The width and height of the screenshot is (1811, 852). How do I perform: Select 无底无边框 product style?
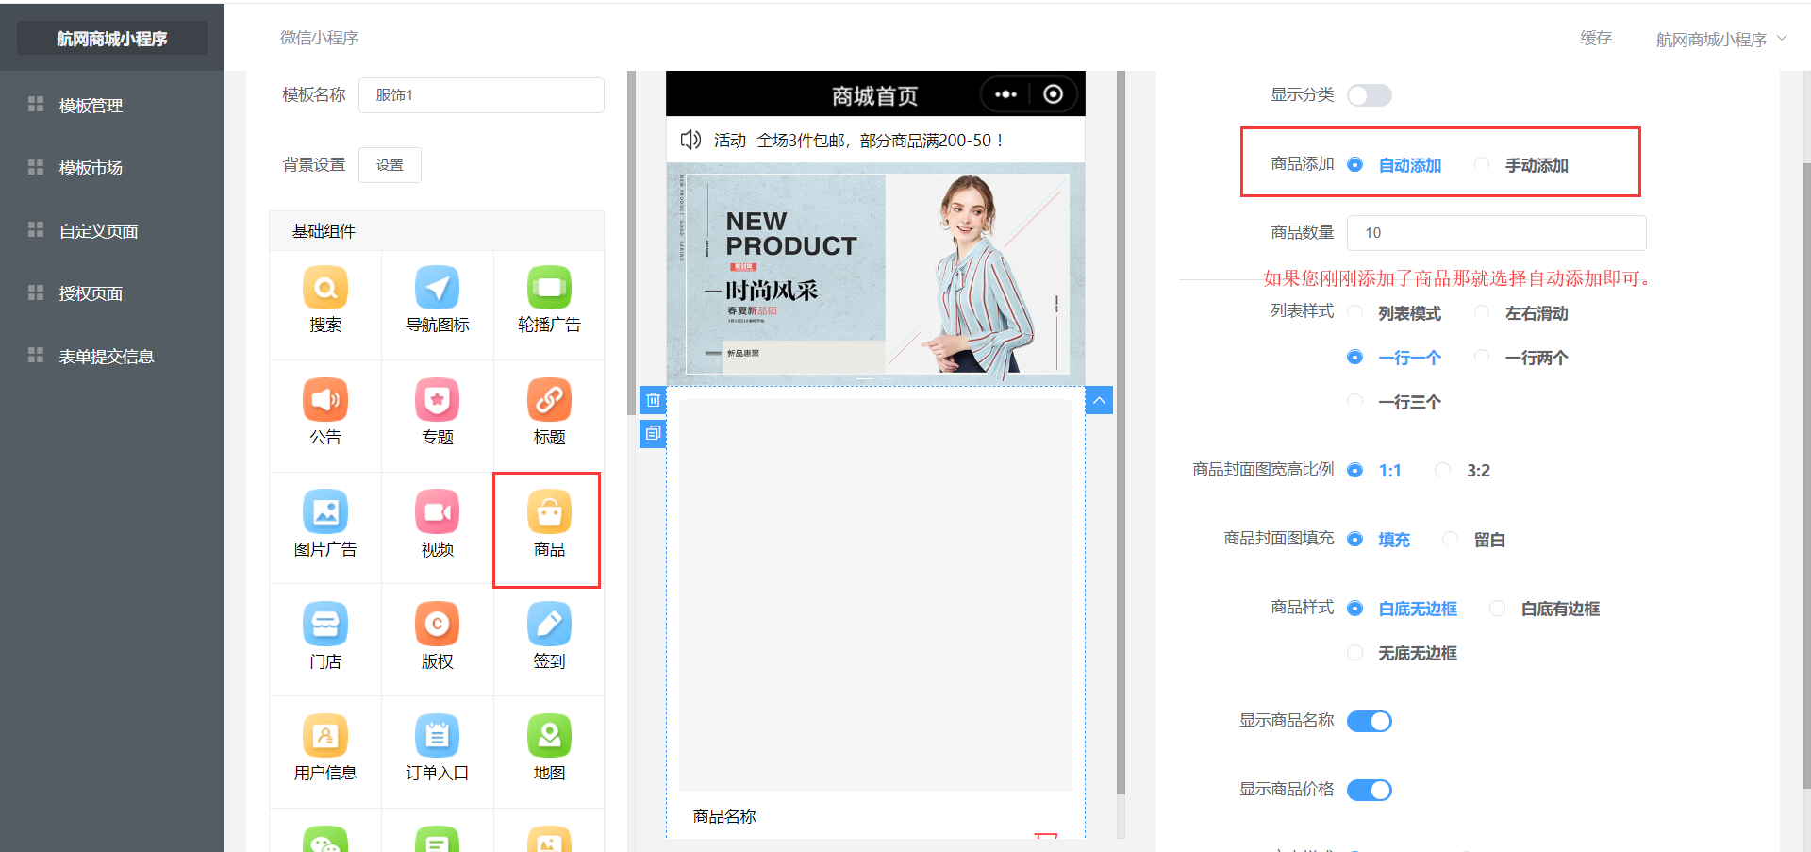pos(1403,653)
